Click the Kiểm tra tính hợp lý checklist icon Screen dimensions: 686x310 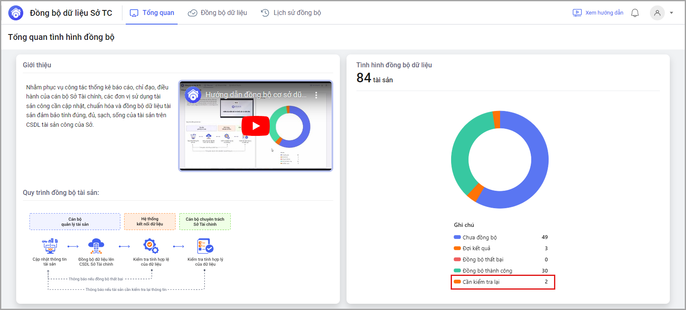click(x=205, y=246)
